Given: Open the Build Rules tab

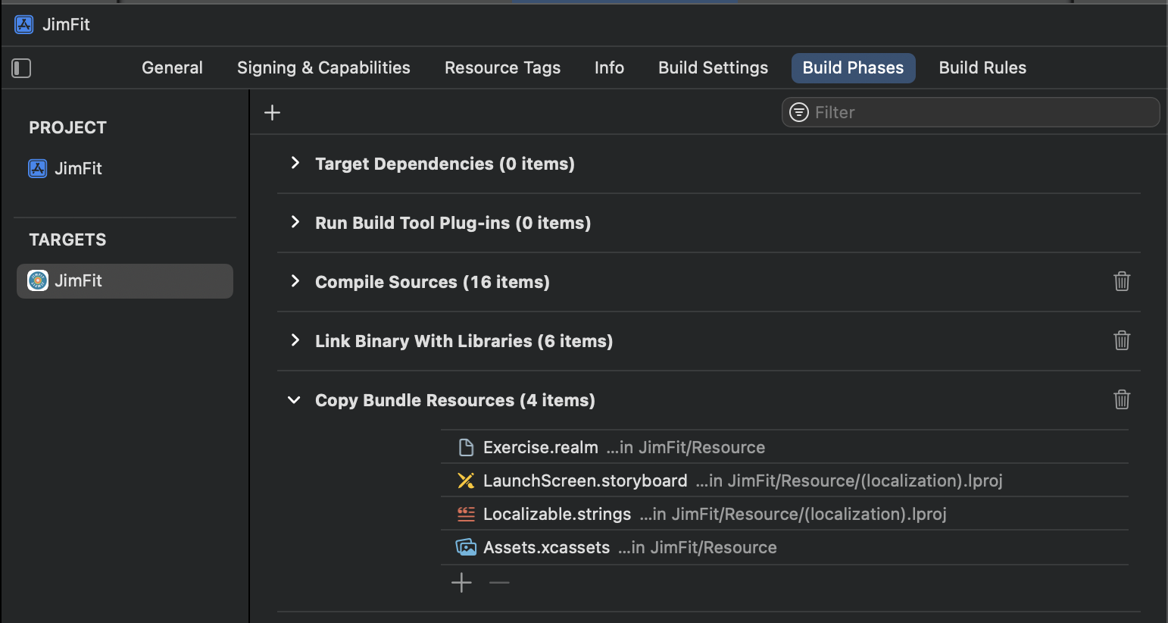Looking at the screenshot, I should pos(982,68).
